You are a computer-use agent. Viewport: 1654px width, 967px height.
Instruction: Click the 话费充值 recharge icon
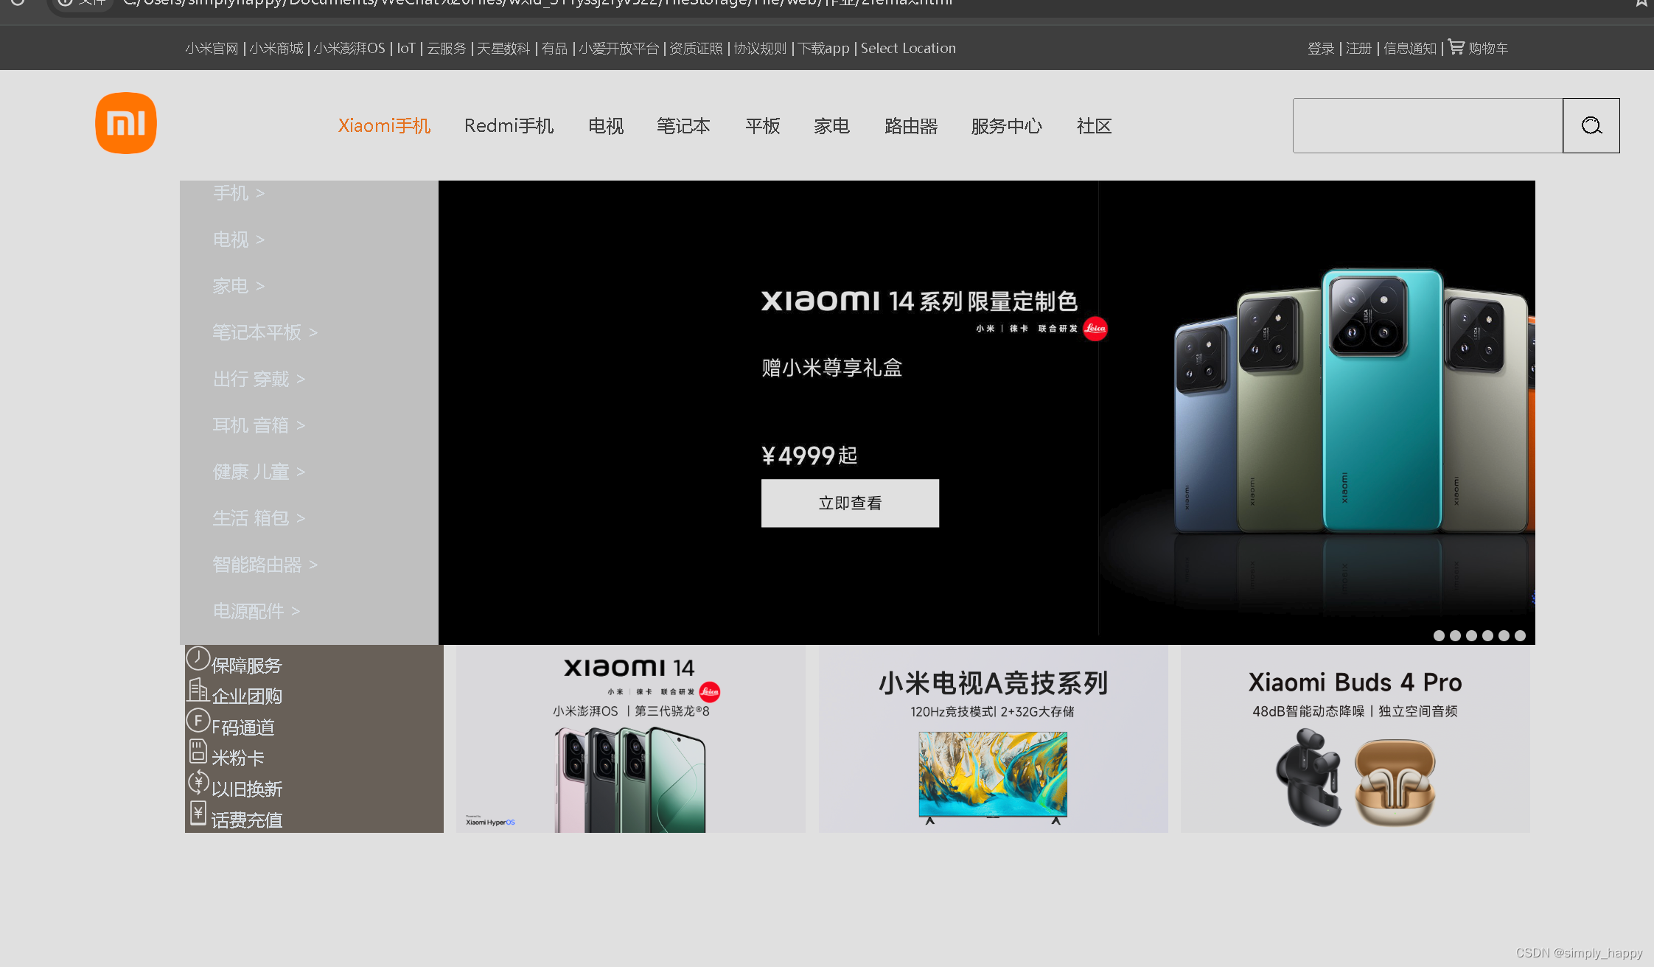198,813
